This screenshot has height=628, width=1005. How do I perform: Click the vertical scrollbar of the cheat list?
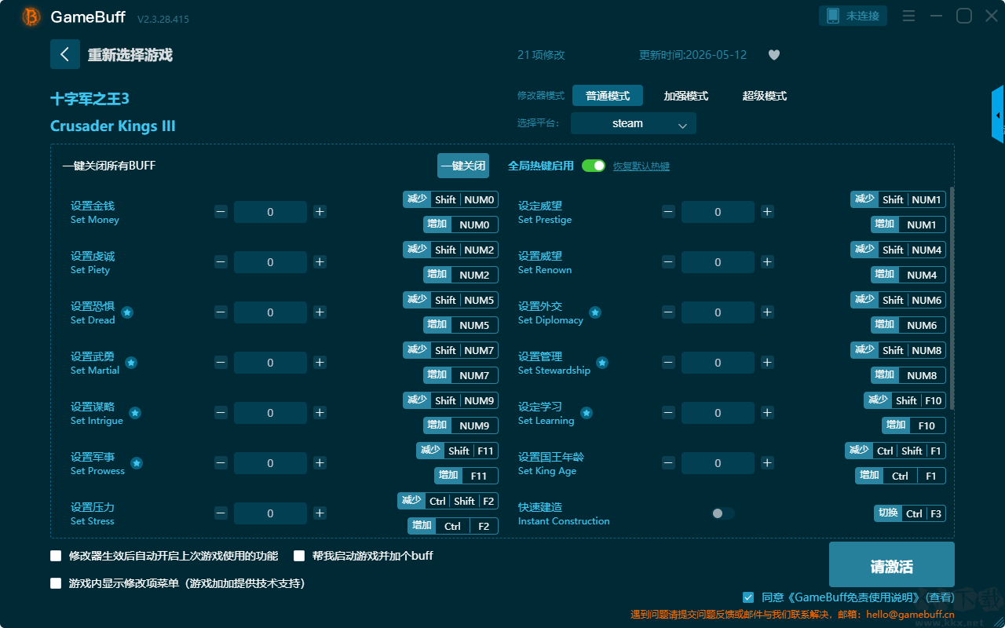(952, 298)
